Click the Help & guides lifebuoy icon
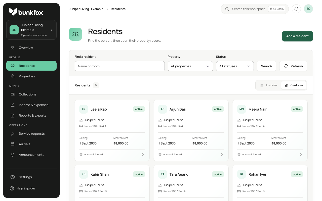This screenshot has width=322, height=201. click(x=12, y=188)
